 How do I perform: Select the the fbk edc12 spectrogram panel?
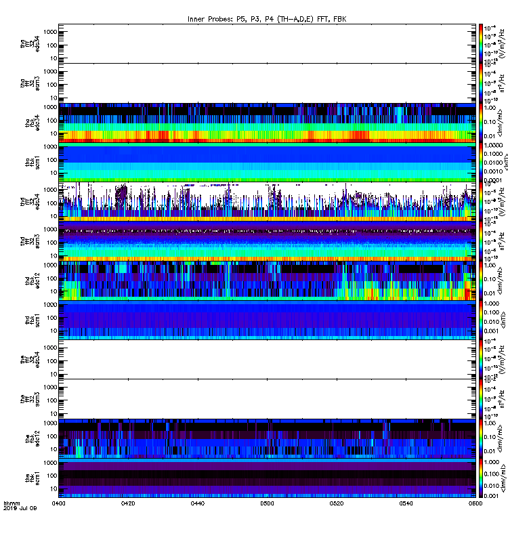(x=267, y=438)
